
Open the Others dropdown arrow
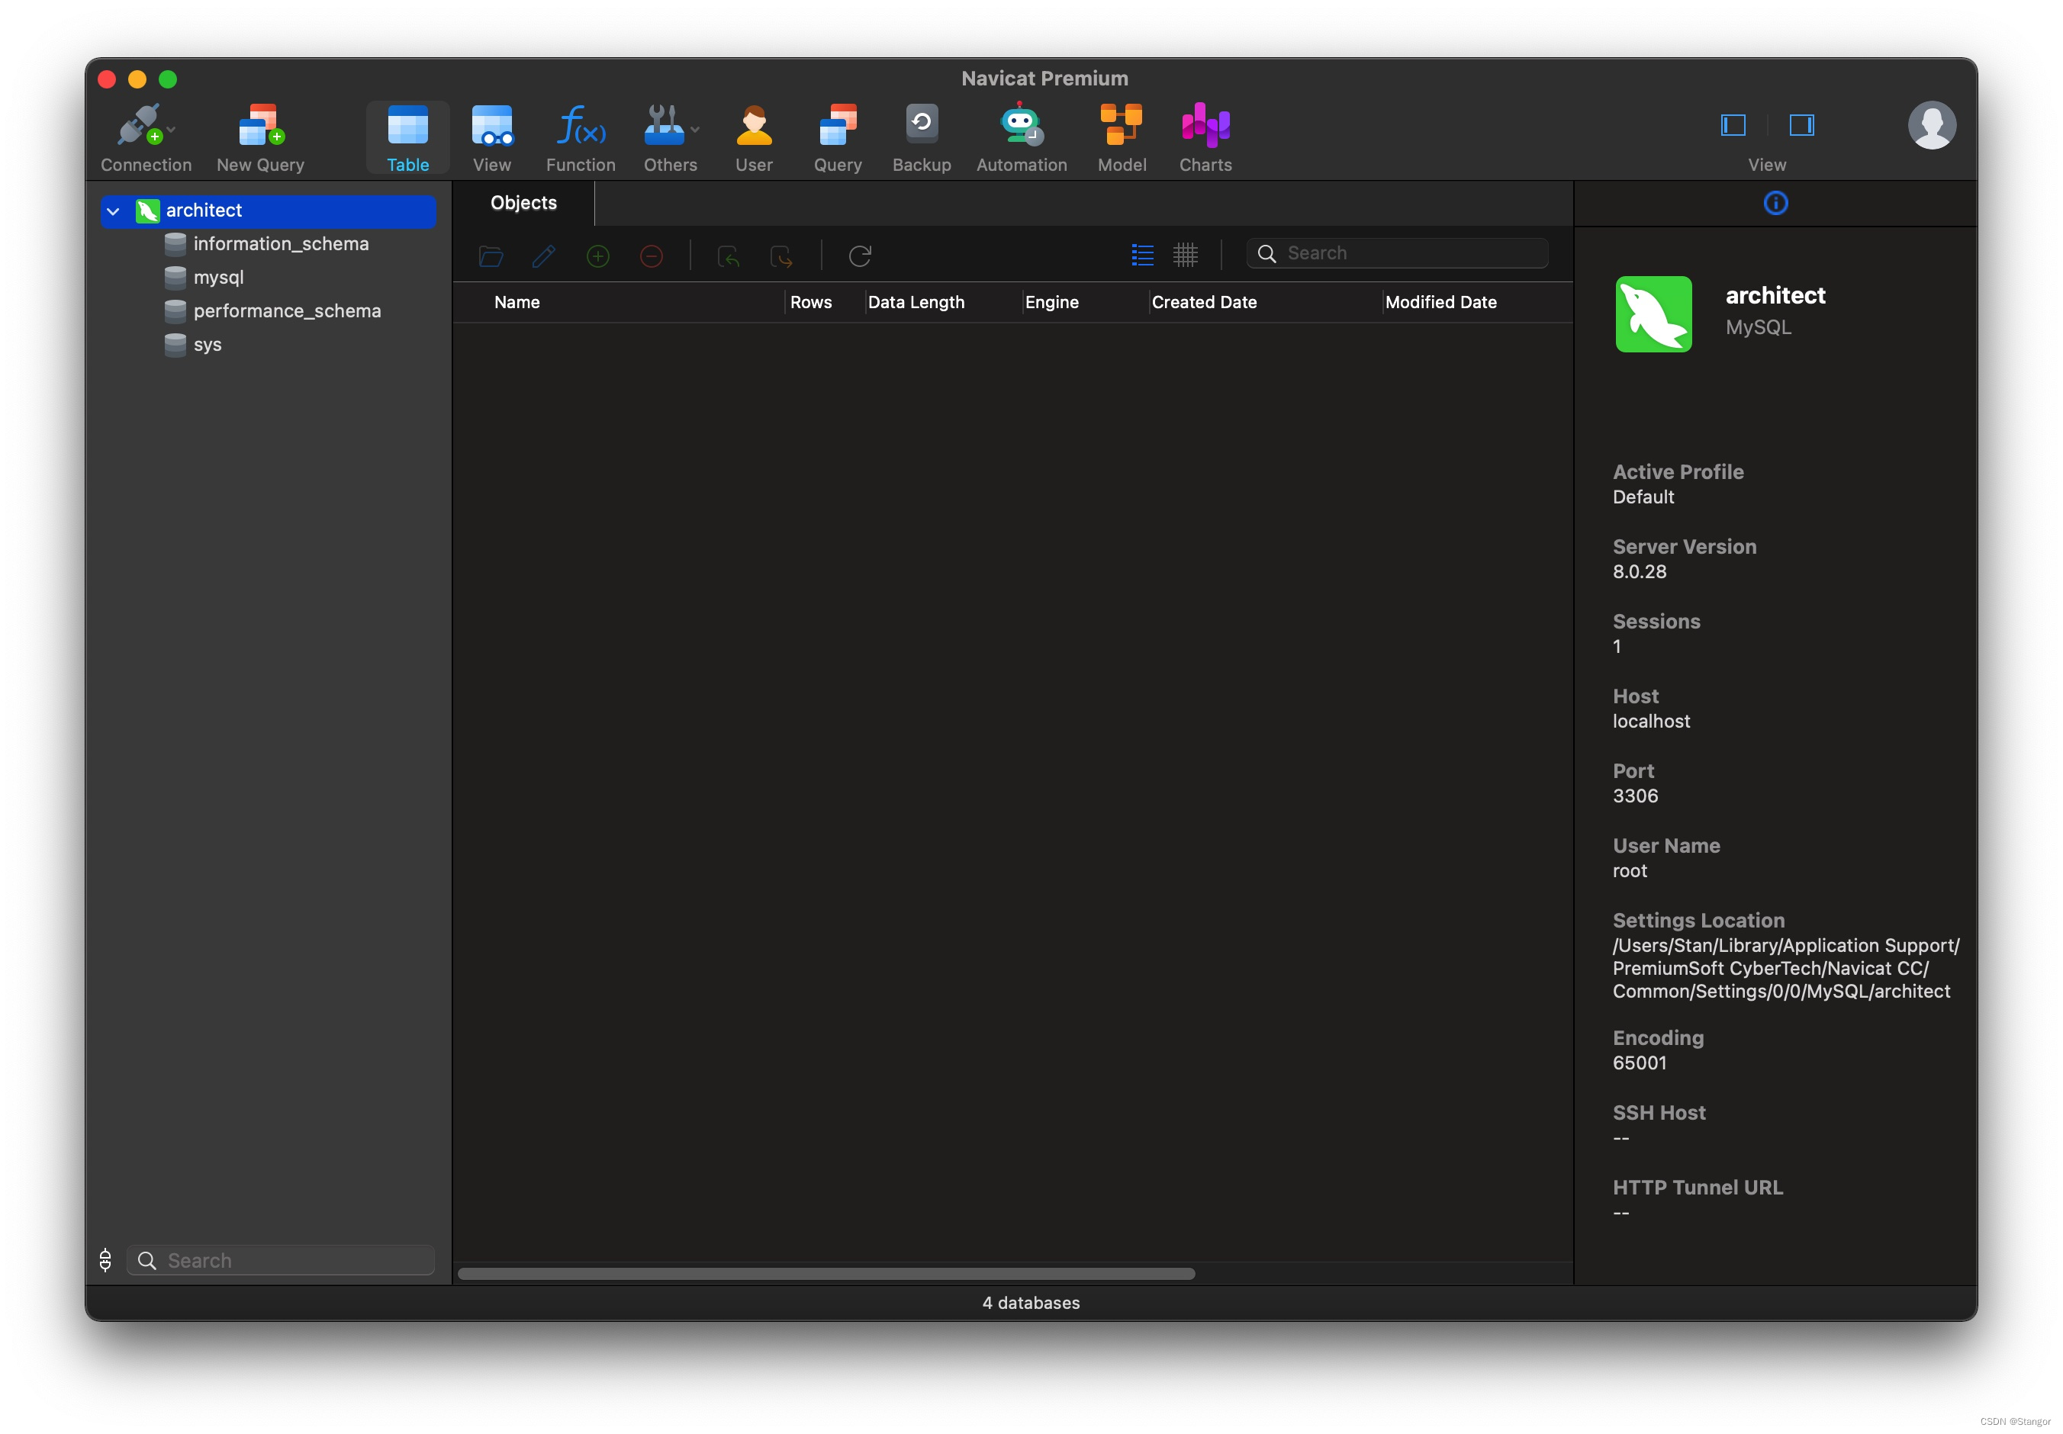pyautogui.click(x=694, y=130)
